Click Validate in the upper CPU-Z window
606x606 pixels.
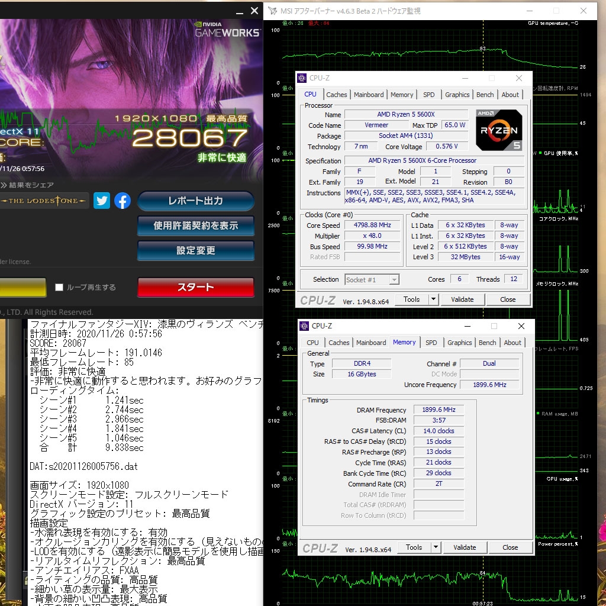point(462,299)
